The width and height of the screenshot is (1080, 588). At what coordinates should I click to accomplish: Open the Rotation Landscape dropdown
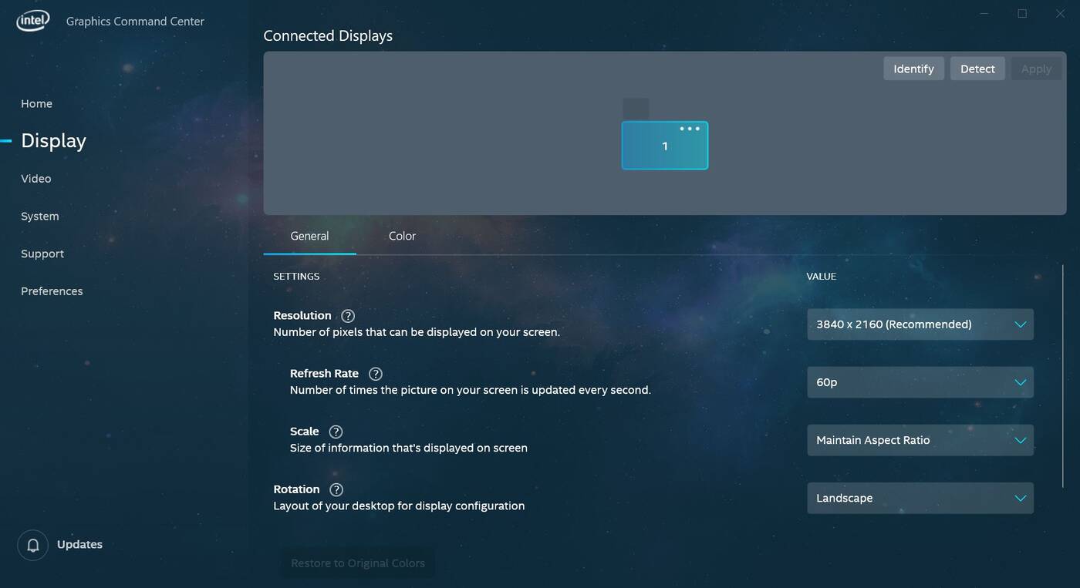click(920, 498)
